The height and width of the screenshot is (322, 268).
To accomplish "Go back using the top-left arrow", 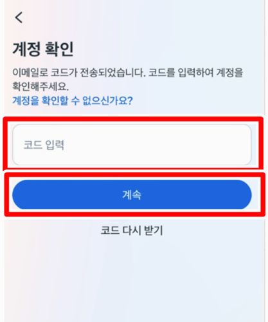I will [19, 17].
